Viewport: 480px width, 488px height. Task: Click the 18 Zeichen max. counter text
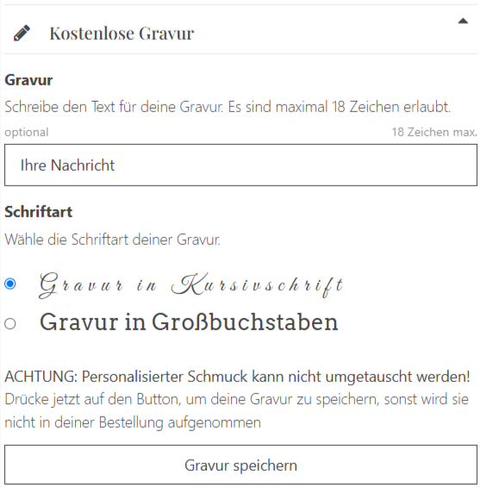pos(434,132)
